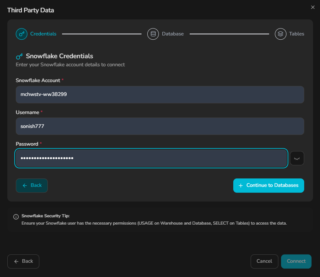Click the Snowflake Credentials heading text
The image size is (320, 277).
[x=59, y=56]
